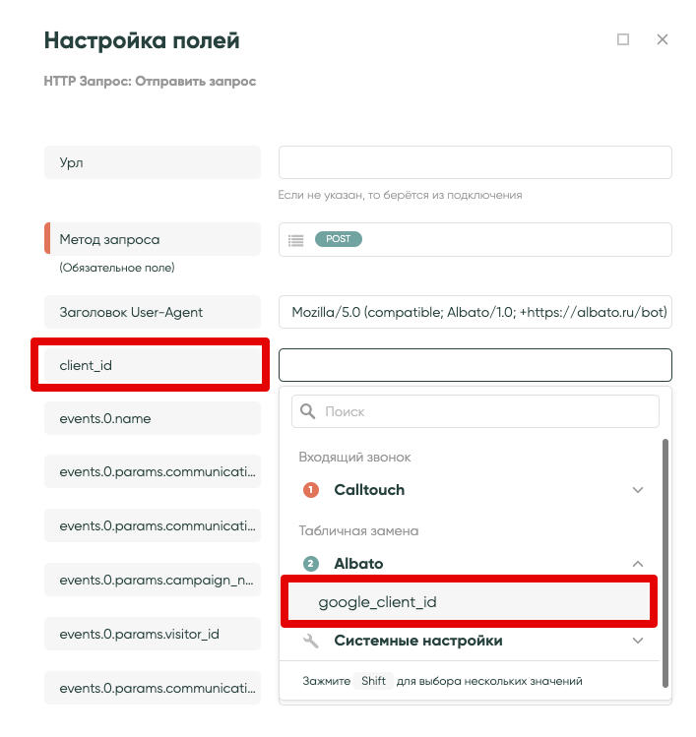
Task: Click the POST method tag
Action: [x=339, y=239]
